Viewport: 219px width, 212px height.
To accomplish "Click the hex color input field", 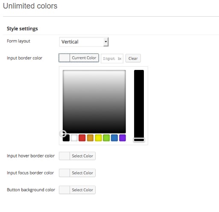I will 112,58.
